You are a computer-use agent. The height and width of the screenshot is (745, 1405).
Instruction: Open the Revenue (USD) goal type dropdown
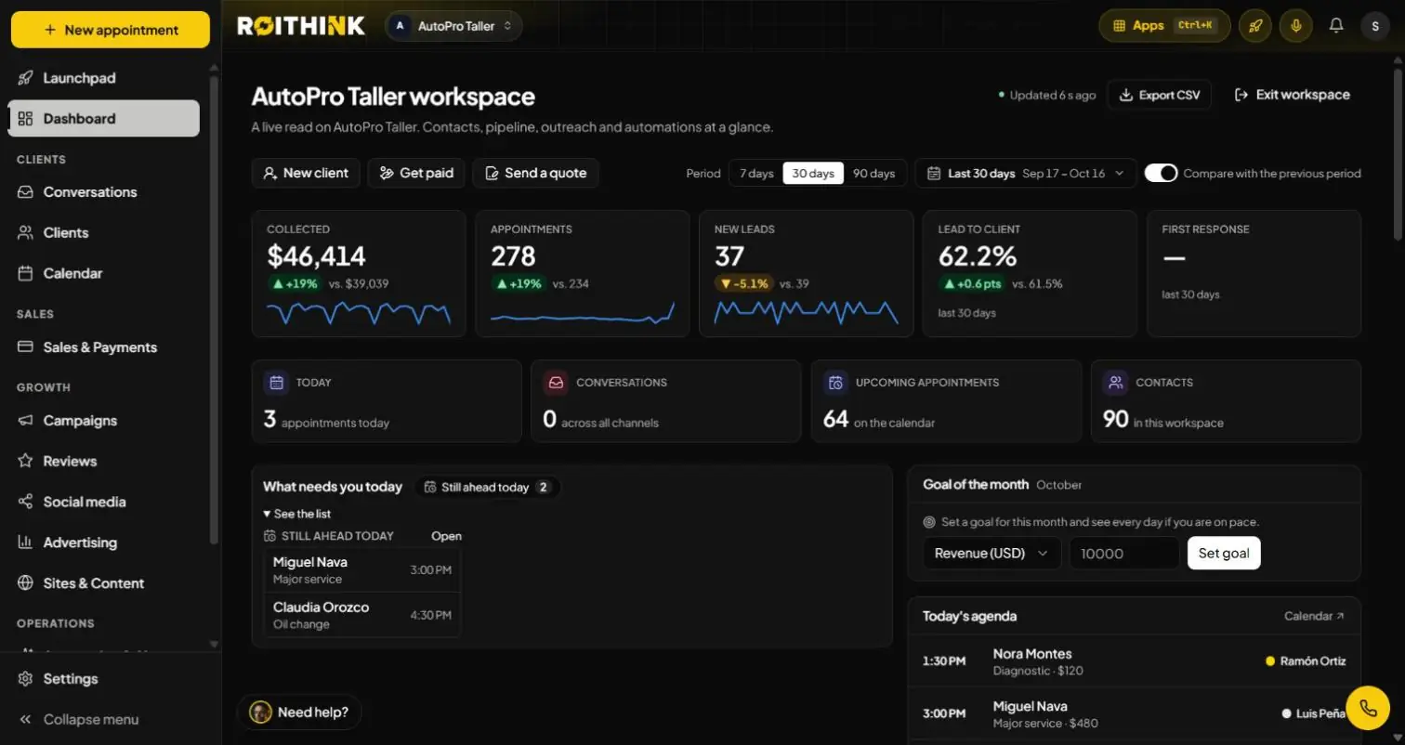(991, 554)
